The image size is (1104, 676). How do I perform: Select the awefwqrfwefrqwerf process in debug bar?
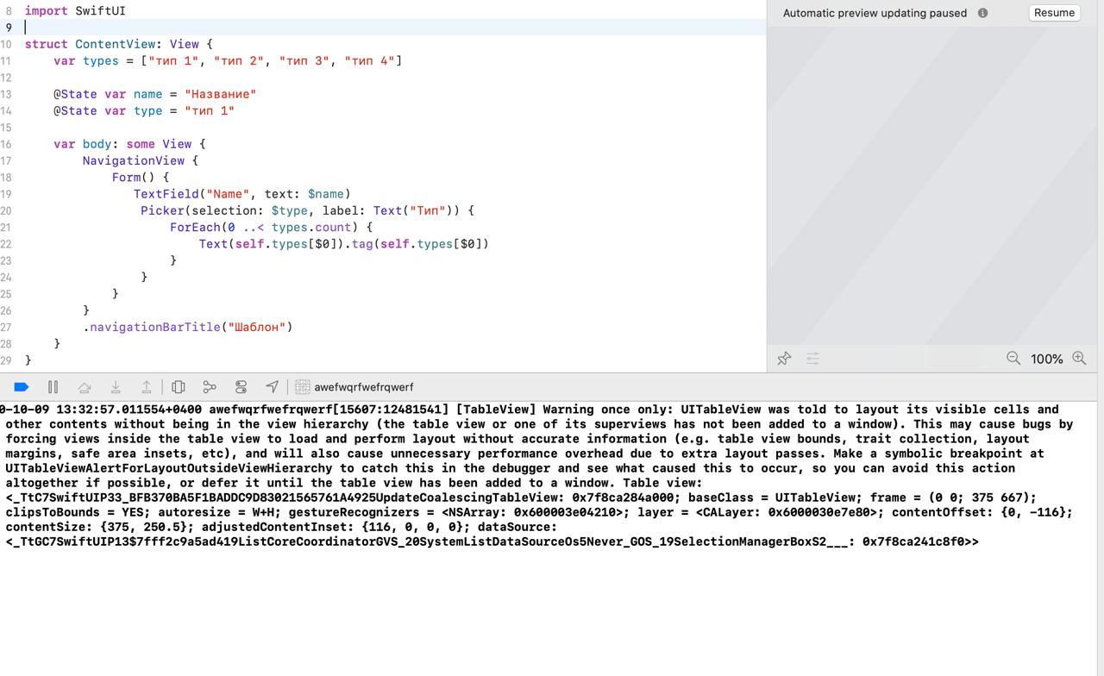point(354,387)
